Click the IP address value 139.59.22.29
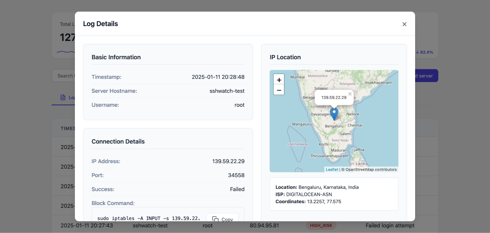490x233 pixels. tap(228, 161)
